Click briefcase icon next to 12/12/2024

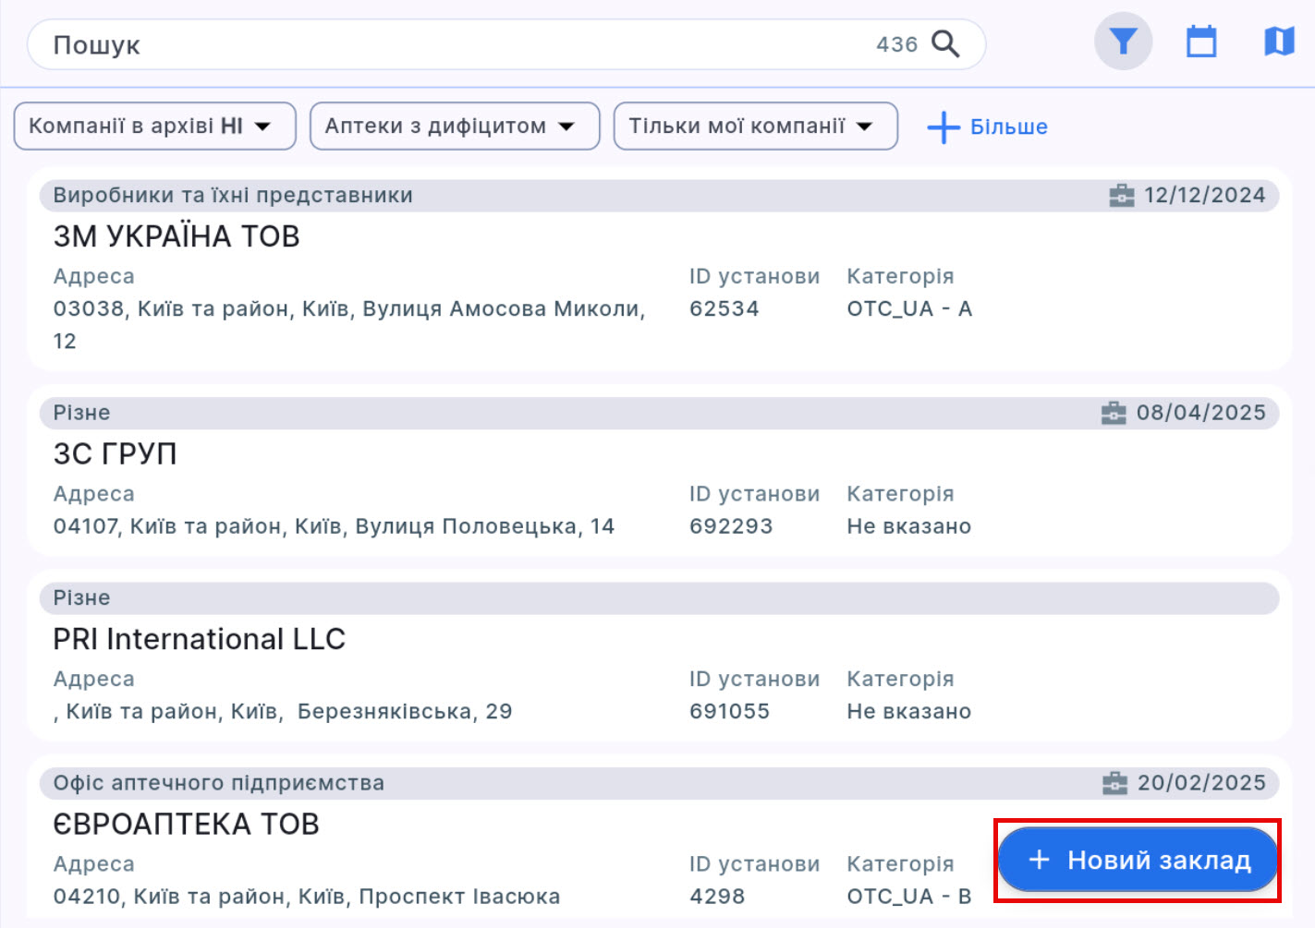(1121, 196)
